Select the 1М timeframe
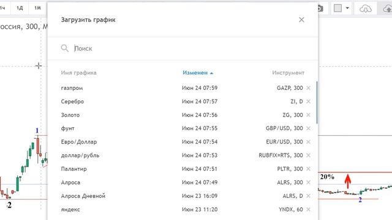The width and height of the screenshot is (392, 220). (x=37, y=8)
